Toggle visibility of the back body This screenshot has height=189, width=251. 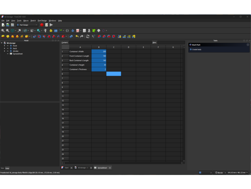(x=8, y=48)
